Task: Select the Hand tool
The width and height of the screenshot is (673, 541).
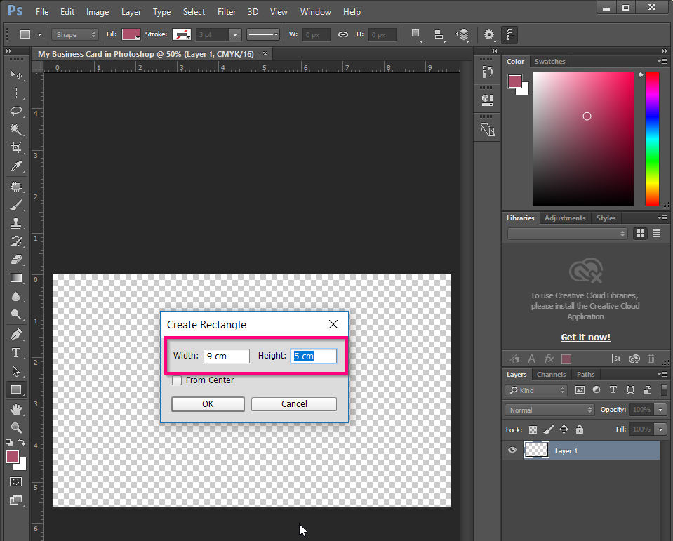Action: [15, 409]
